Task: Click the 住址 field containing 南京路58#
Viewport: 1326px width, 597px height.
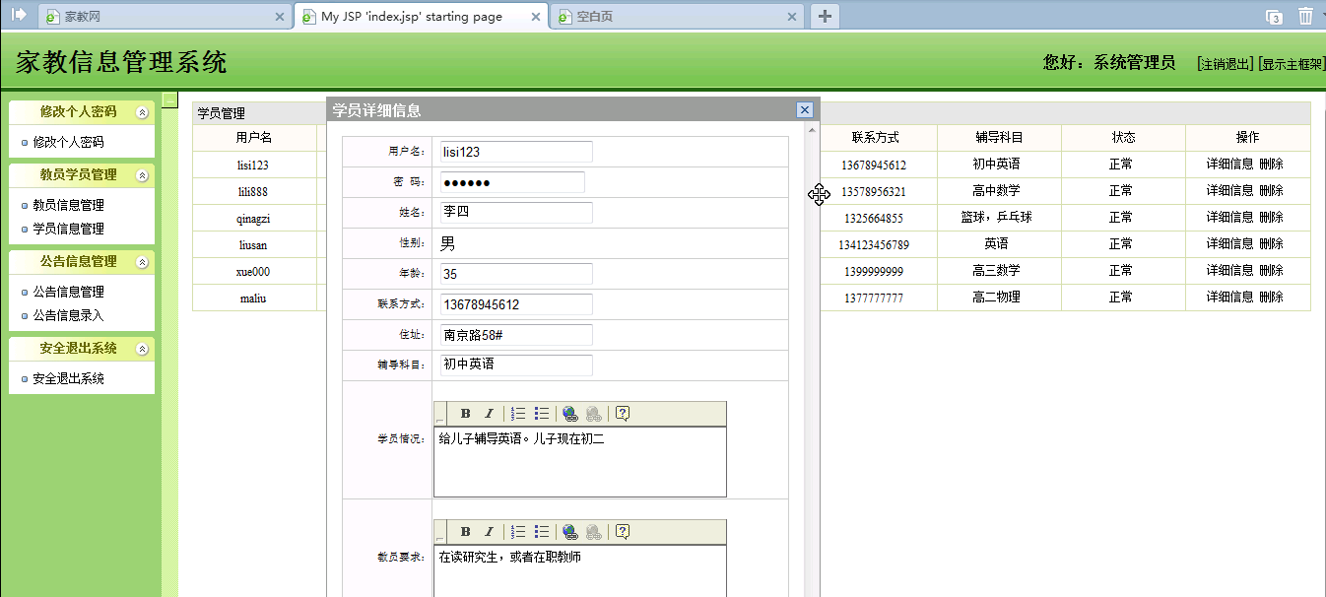Action: (x=516, y=335)
